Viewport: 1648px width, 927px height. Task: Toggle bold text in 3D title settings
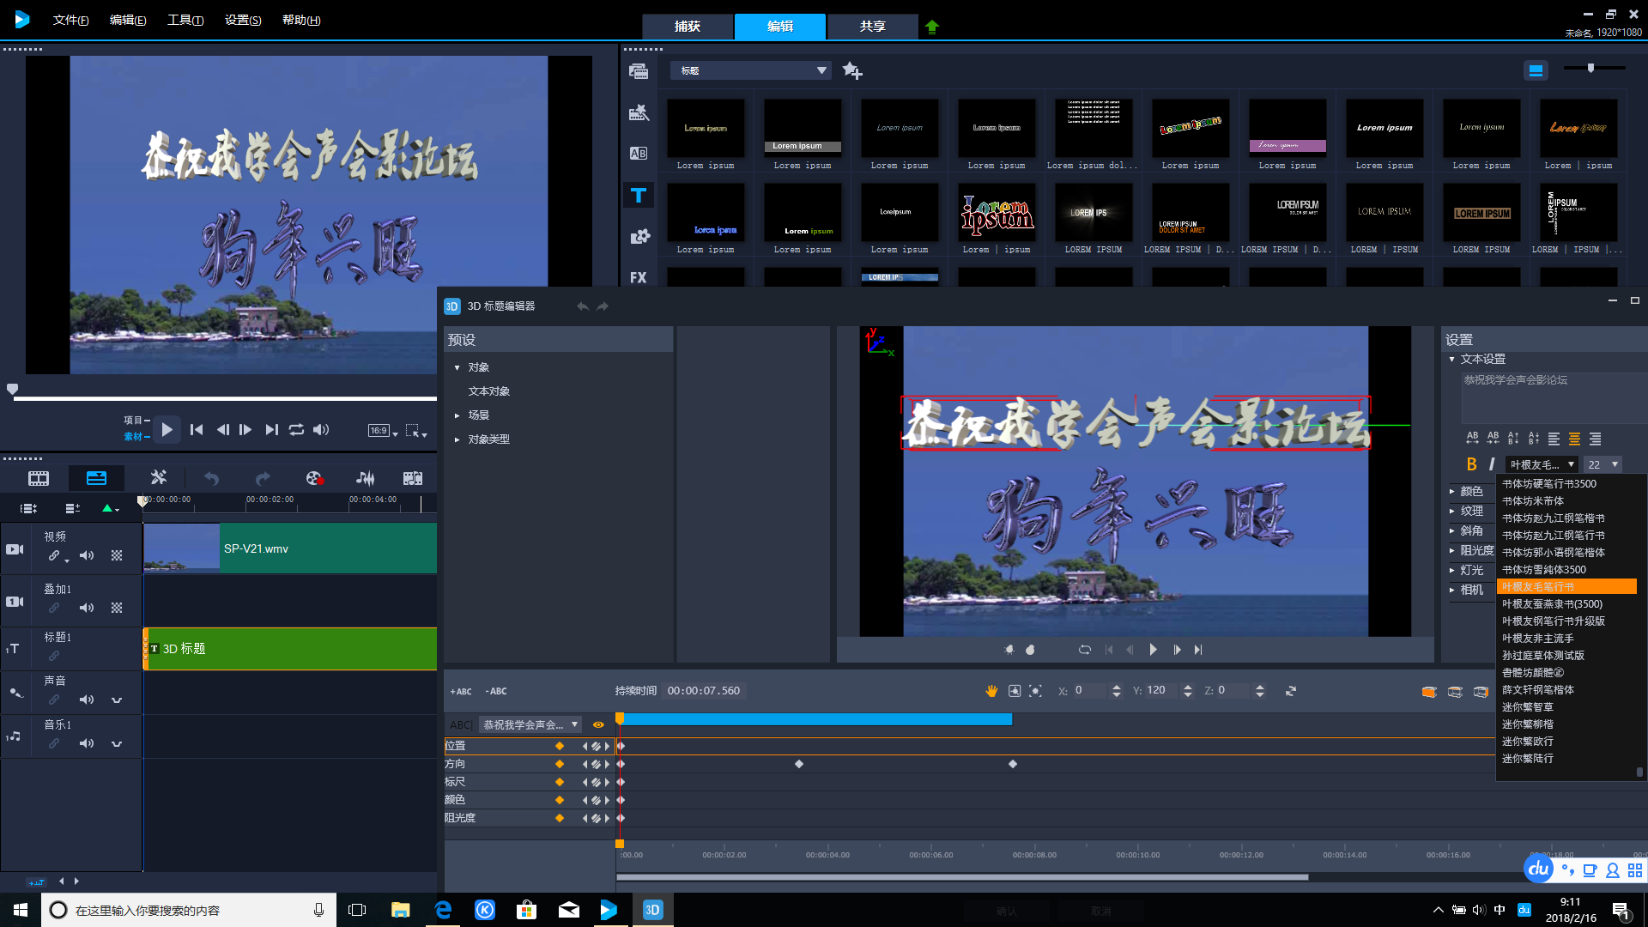click(1472, 464)
